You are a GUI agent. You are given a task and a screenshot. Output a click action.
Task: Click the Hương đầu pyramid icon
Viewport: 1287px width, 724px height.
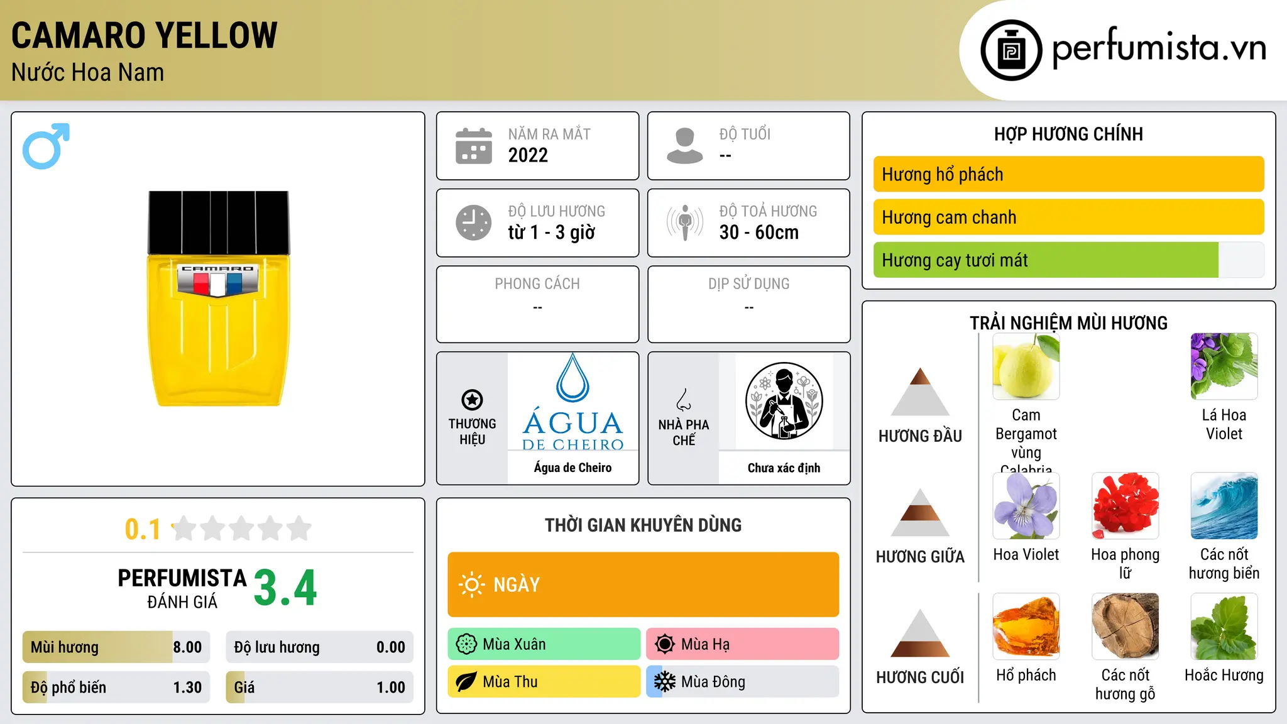click(920, 392)
